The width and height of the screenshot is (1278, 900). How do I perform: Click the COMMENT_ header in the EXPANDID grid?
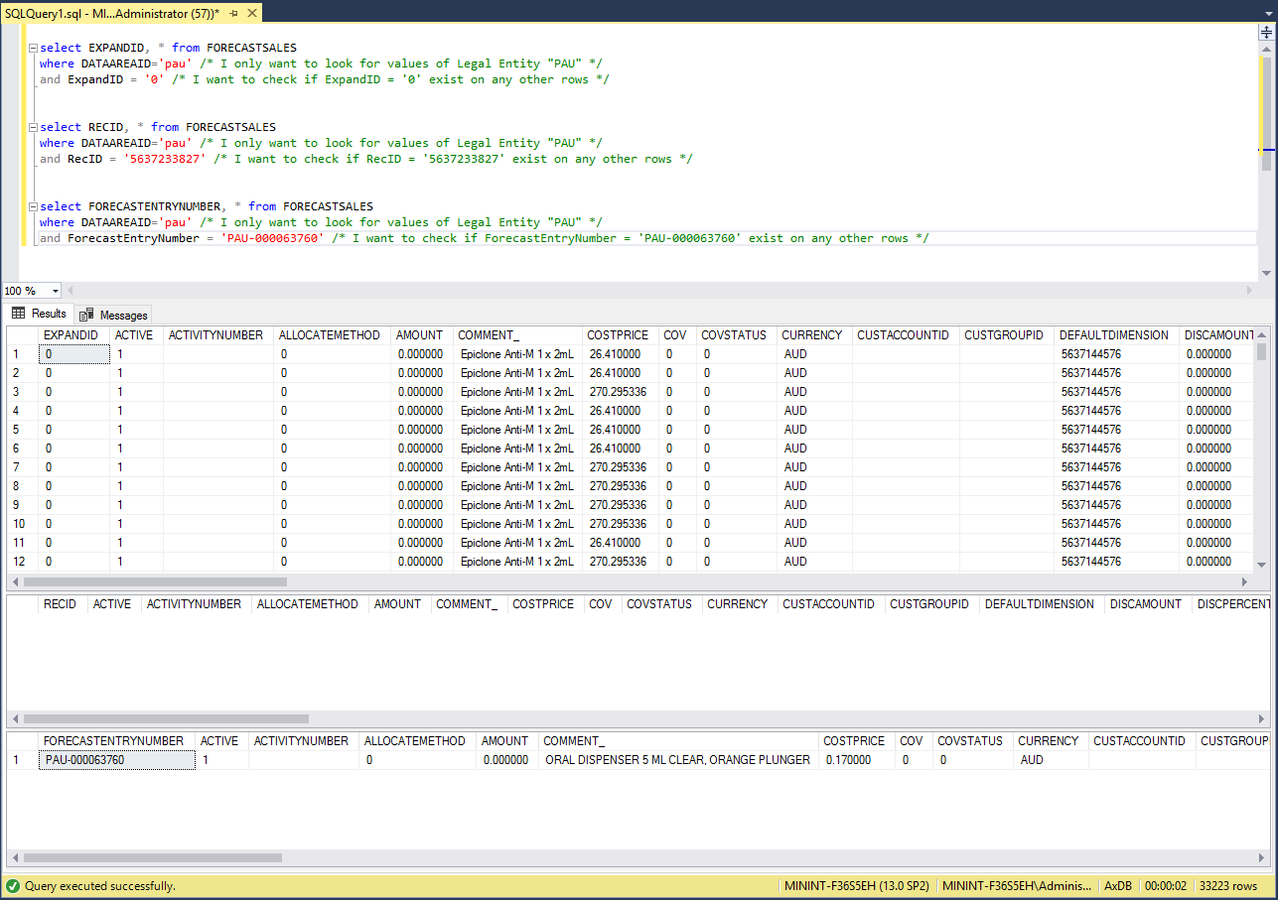pyautogui.click(x=517, y=335)
